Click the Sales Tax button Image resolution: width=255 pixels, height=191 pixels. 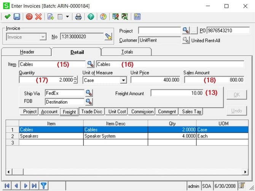[x=191, y=111]
